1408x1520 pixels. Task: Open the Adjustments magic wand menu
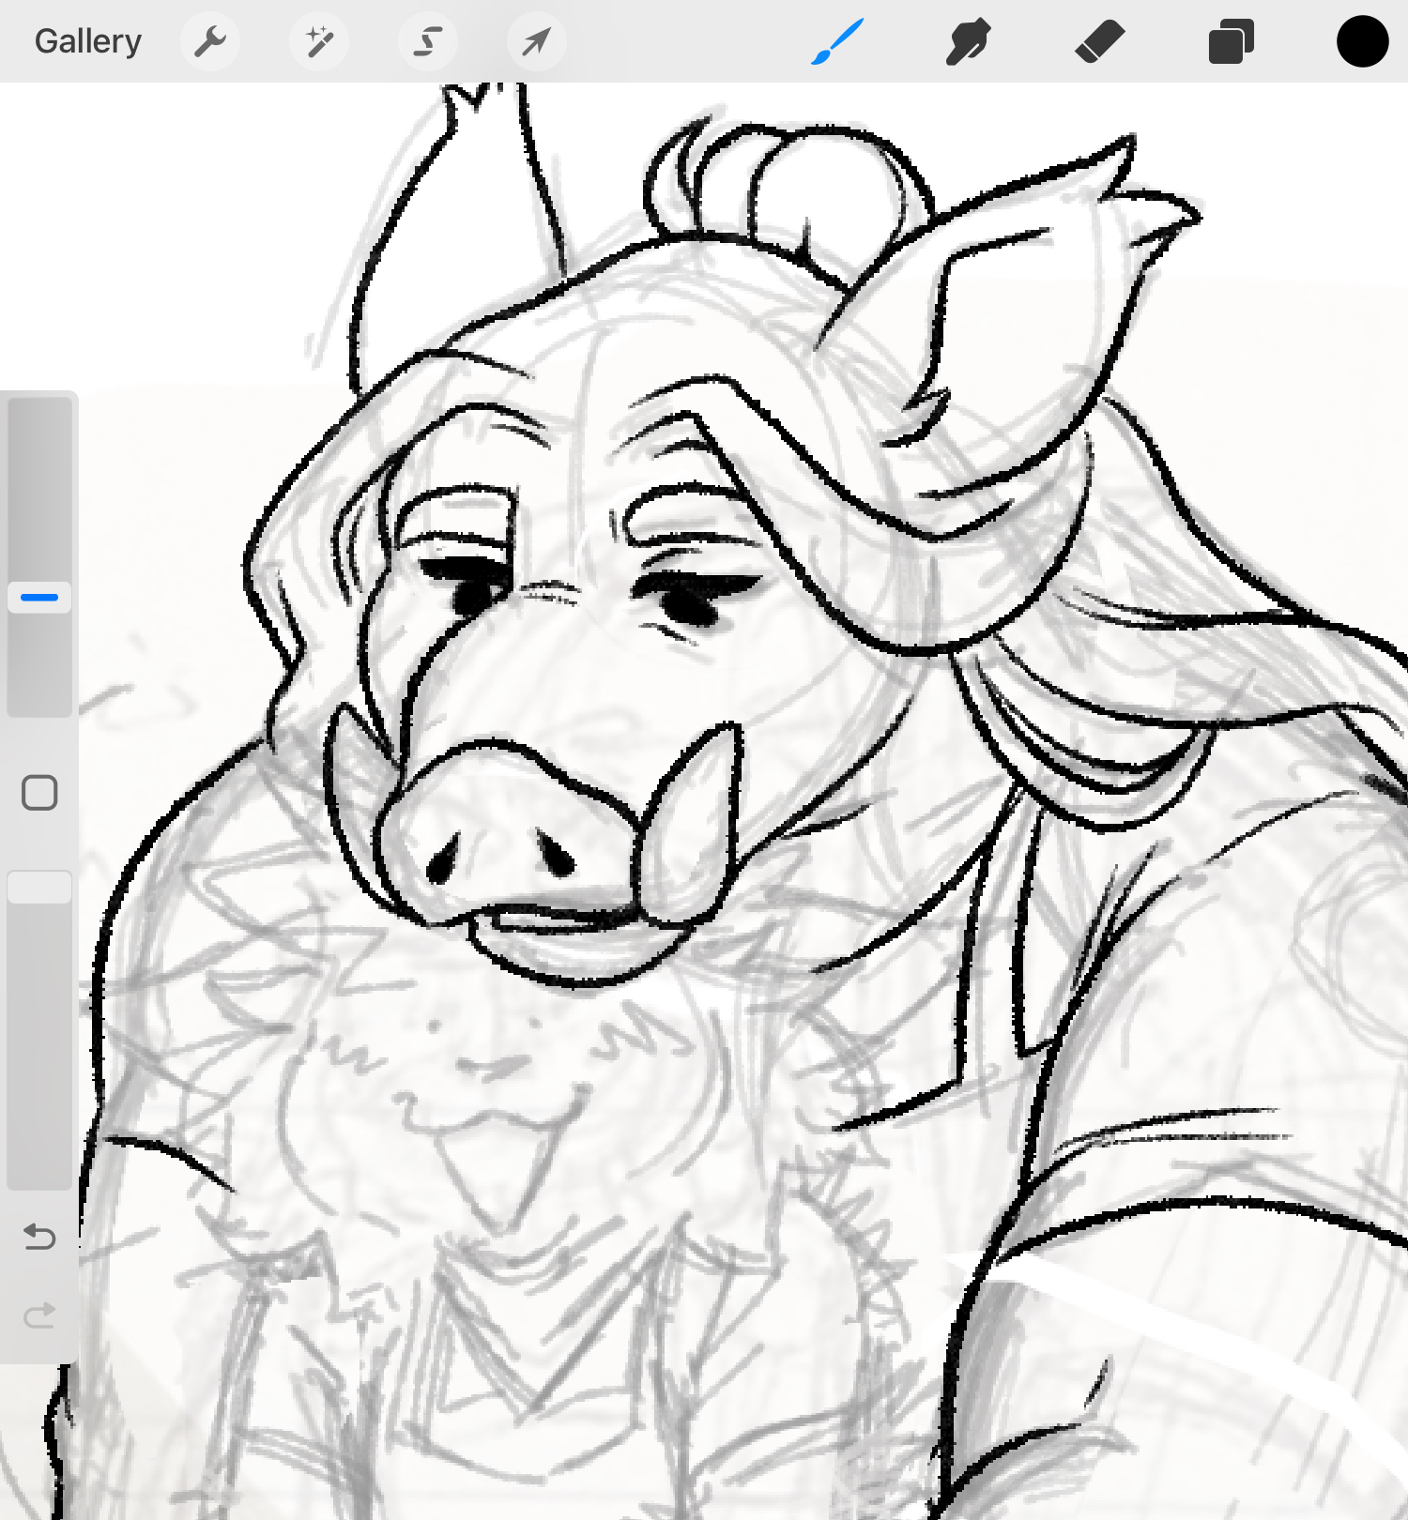(x=319, y=41)
